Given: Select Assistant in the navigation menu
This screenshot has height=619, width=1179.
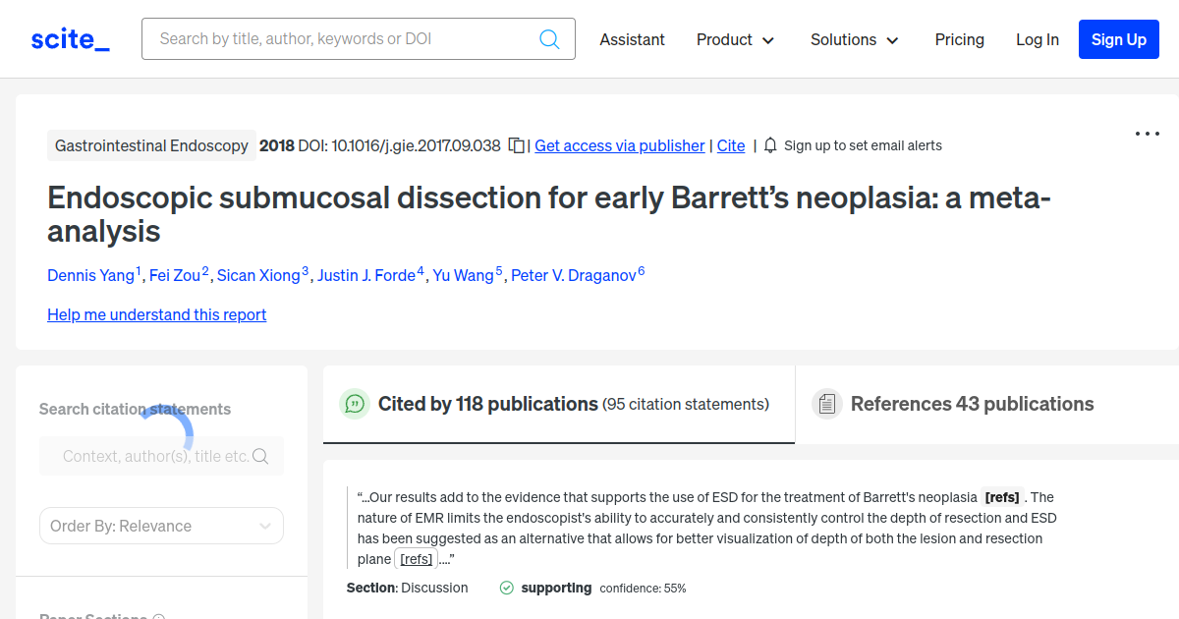Looking at the screenshot, I should tap(632, 39).
